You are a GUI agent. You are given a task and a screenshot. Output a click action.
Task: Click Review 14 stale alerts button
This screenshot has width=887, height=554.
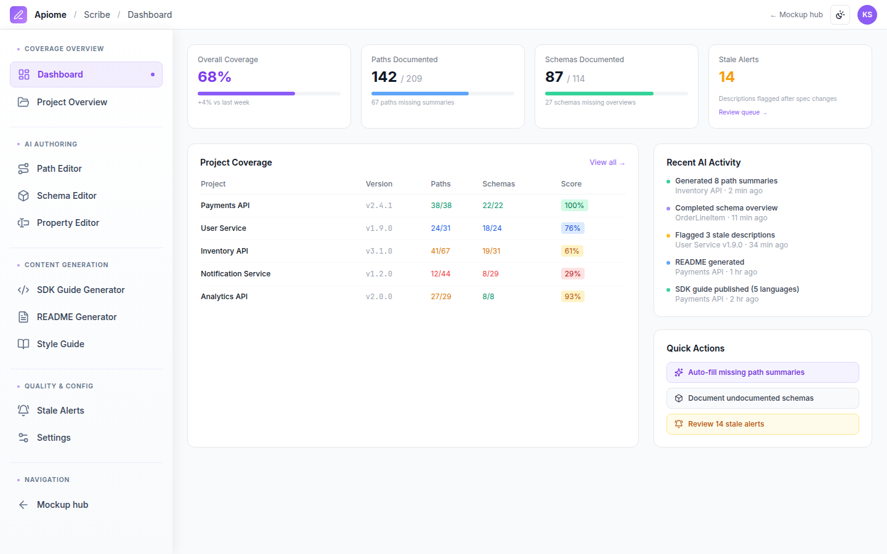coord(763,424)
